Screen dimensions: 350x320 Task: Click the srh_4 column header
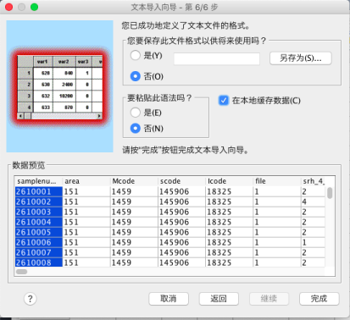tap(314, 181)
